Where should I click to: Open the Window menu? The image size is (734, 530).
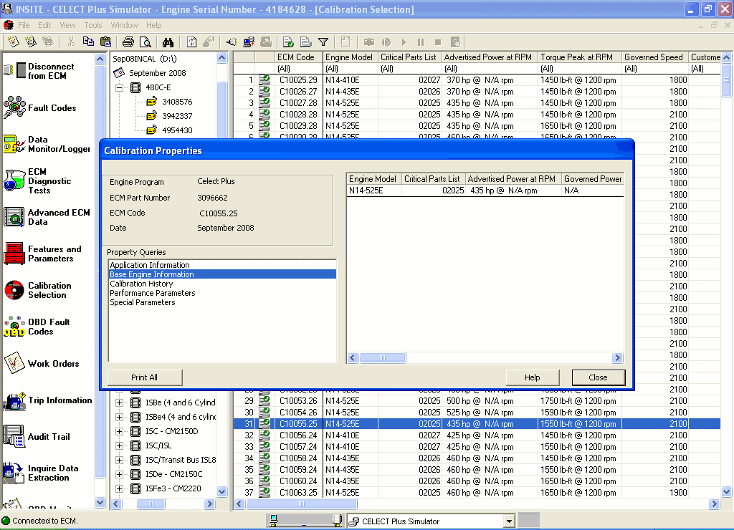point(124,25)
